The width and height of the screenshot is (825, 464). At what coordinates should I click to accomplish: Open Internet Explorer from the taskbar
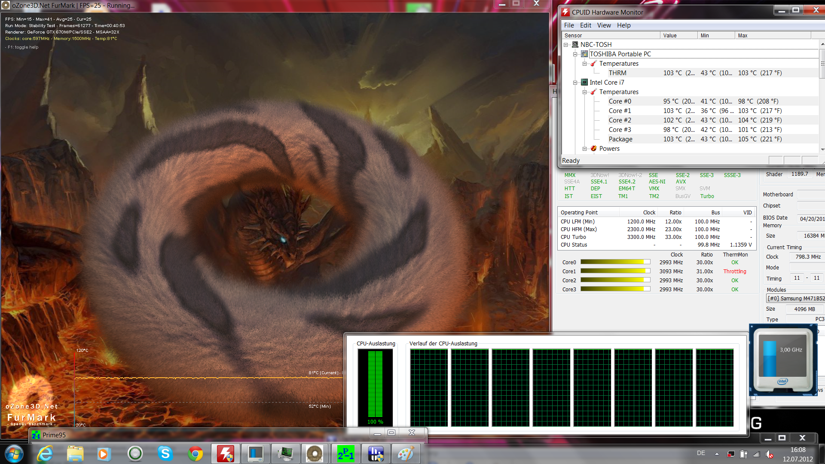pos(45,454)
